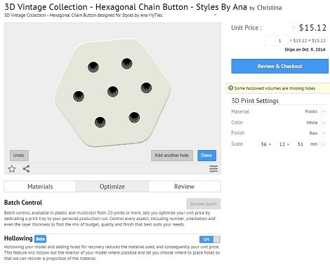Click the Beta badge next to Hollowing

click(x=41, y=239)
